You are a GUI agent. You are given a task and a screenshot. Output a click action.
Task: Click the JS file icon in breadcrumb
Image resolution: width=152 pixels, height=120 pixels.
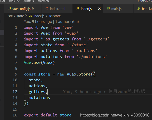pyautogui.click(x=31, y=16)
